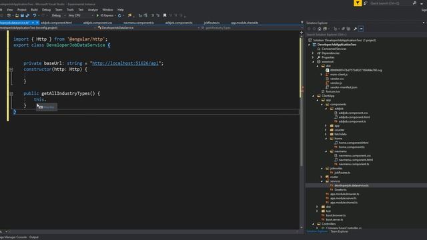Open the Tools menu
Image resolution: width=427 pixels, height=240 pixels.
(x=70, y=9)
